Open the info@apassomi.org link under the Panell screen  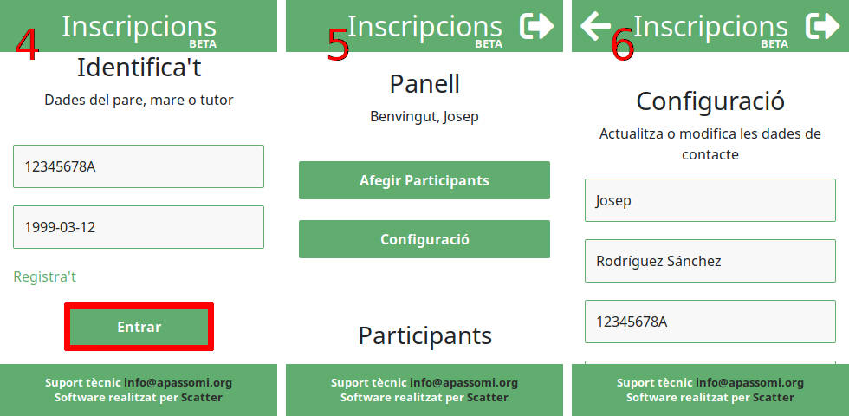(x=464, y=383)
